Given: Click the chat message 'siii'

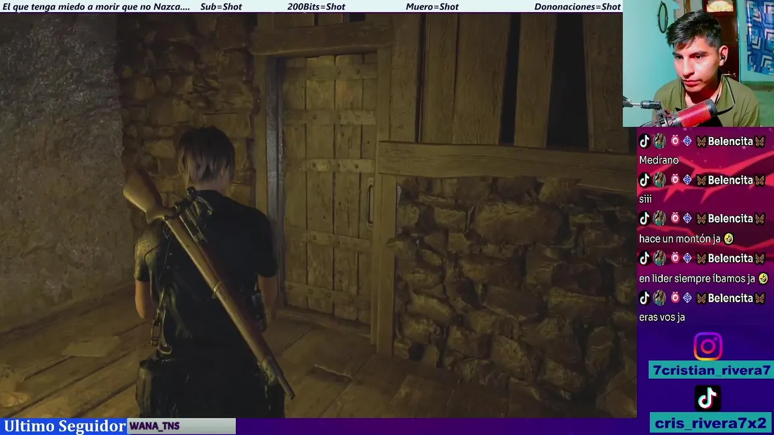Looking at the screenshot, I should pos(645,199).
